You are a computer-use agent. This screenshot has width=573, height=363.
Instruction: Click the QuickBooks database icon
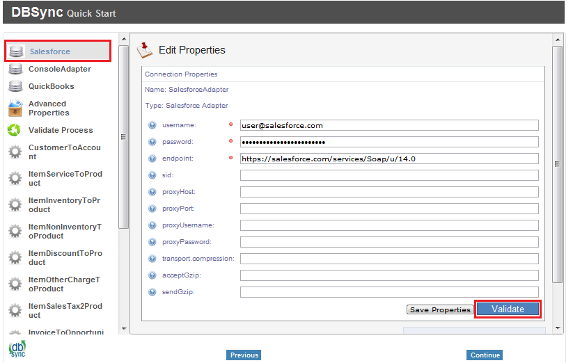pyautogui.click(x=15, y=86)
